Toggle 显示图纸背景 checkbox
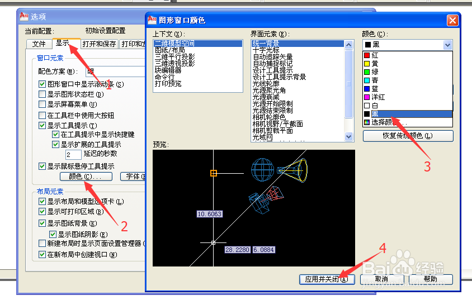472x300 pixels. click(x=42, y=223)
